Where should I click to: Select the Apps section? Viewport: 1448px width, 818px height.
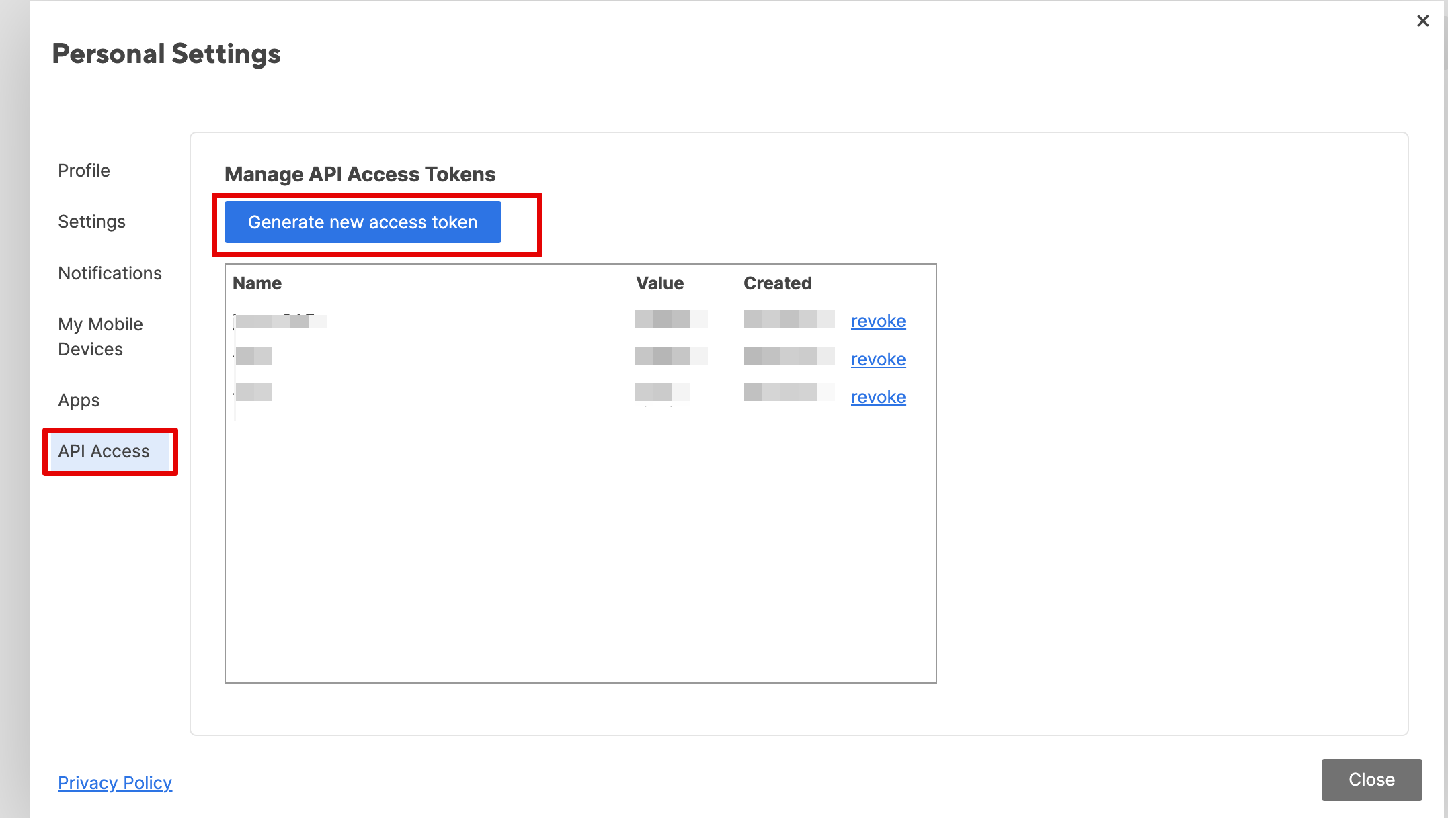click(x=79, y=400)
